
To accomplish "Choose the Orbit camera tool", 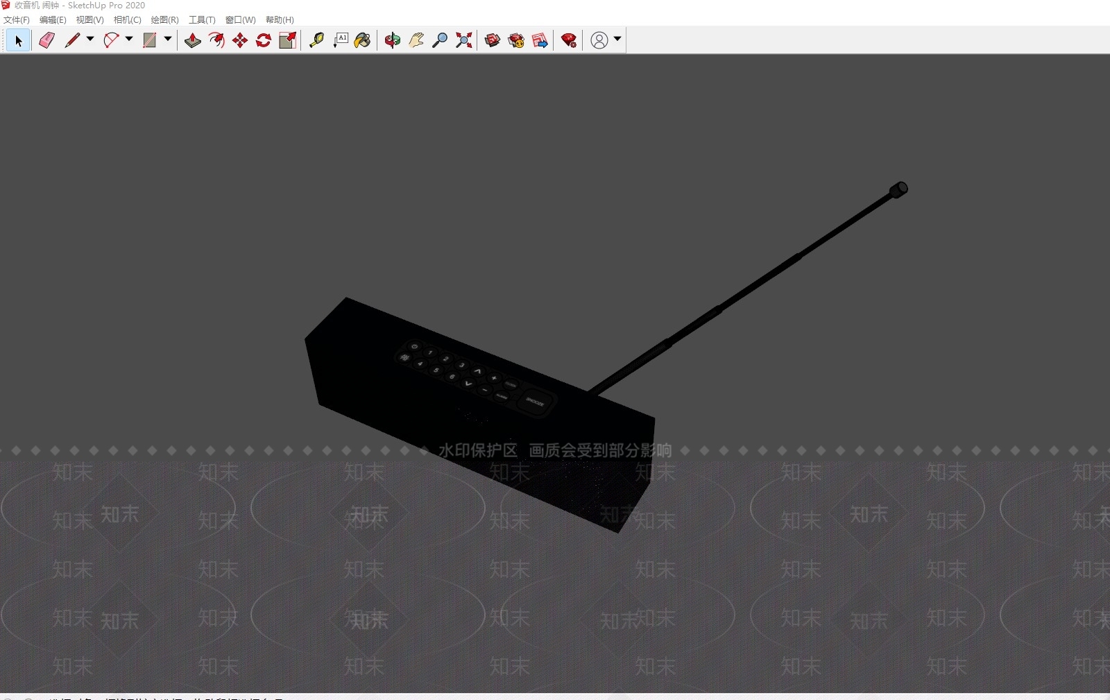I will [x=393, y=40].
